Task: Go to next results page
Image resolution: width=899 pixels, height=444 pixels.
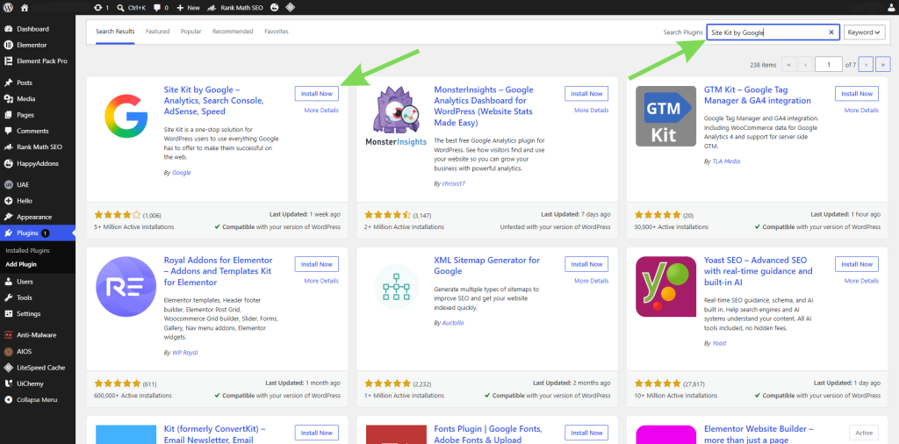Action: click(866, 65)
